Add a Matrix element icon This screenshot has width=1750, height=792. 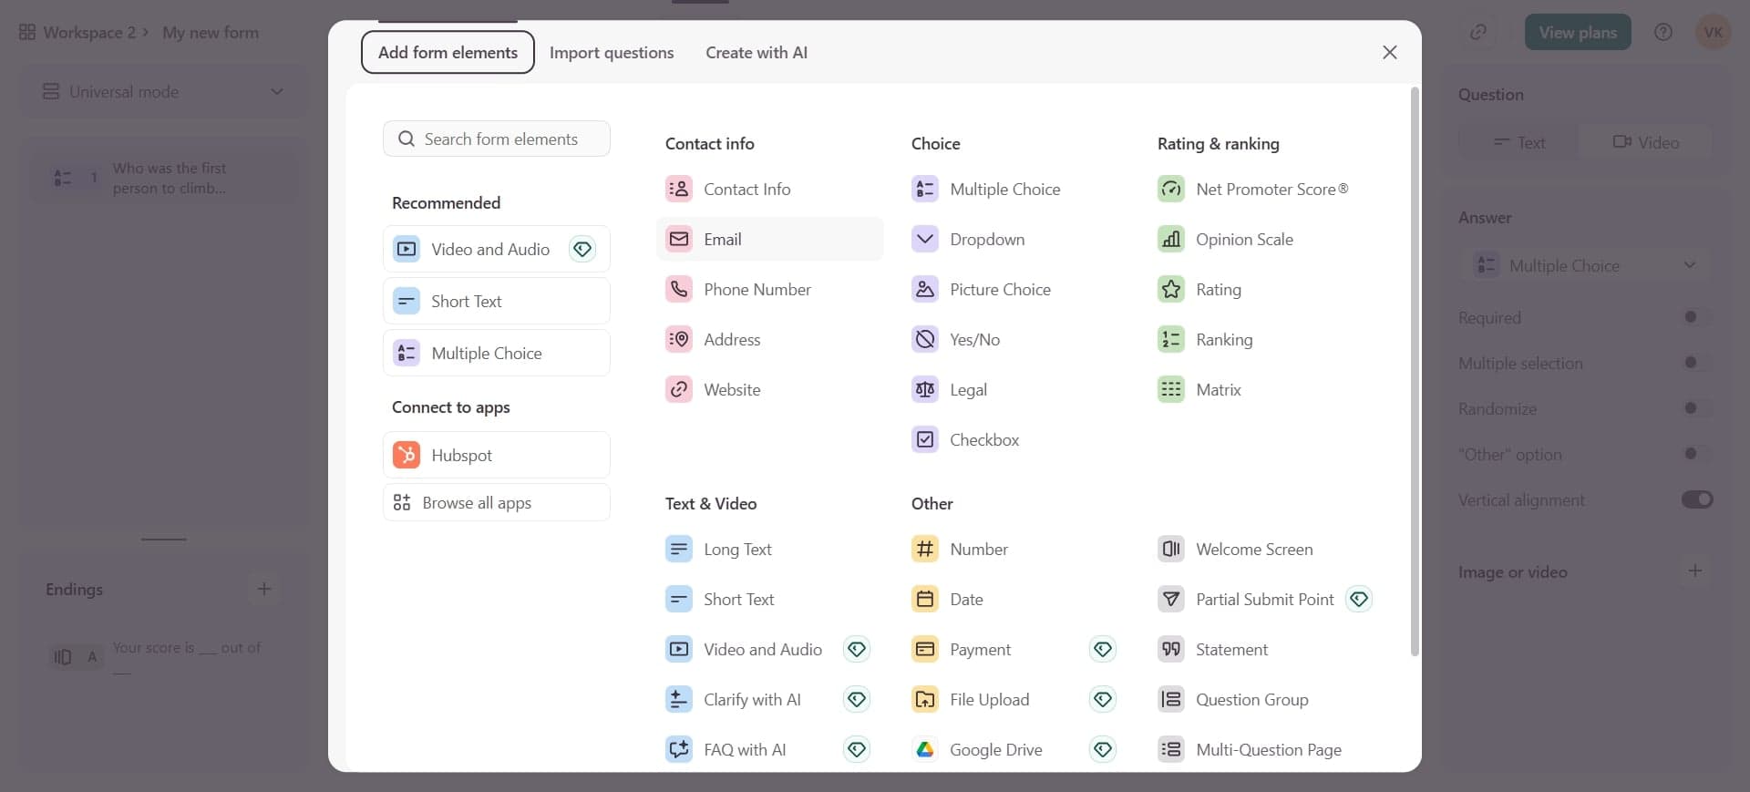pyautogui.click(x=1171, y=389)
